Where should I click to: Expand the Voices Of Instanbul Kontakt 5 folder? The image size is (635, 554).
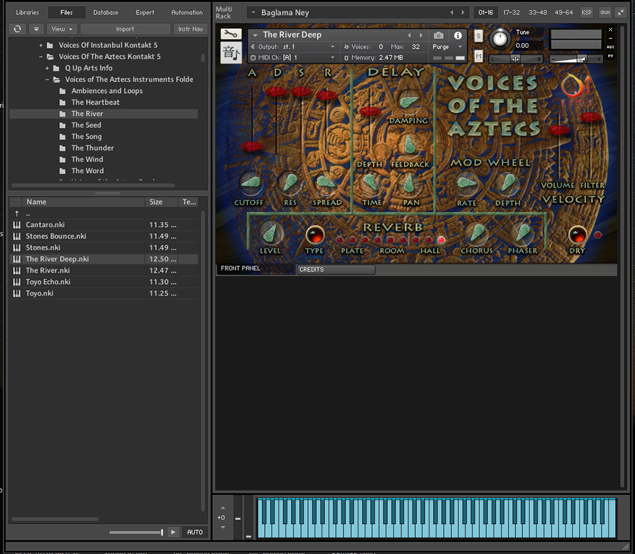[41, 45]
